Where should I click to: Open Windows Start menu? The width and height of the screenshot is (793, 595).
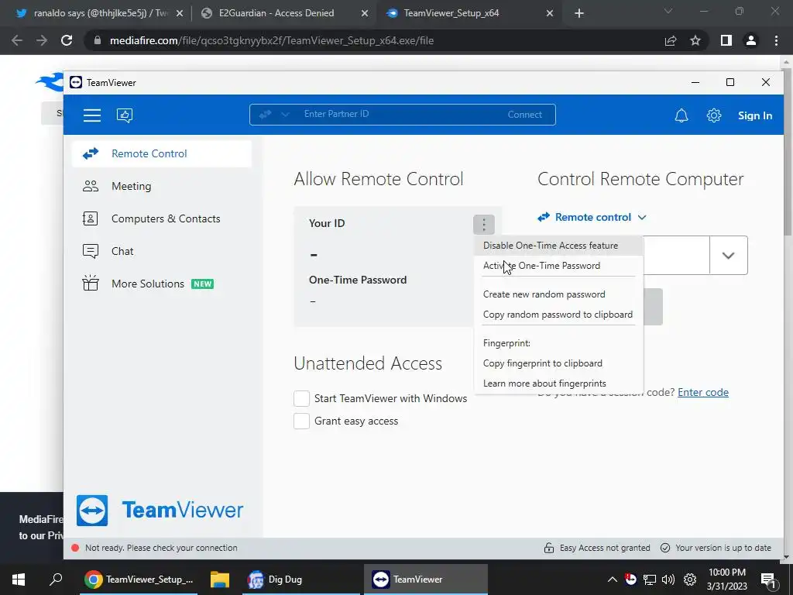(x=19, y=580)
